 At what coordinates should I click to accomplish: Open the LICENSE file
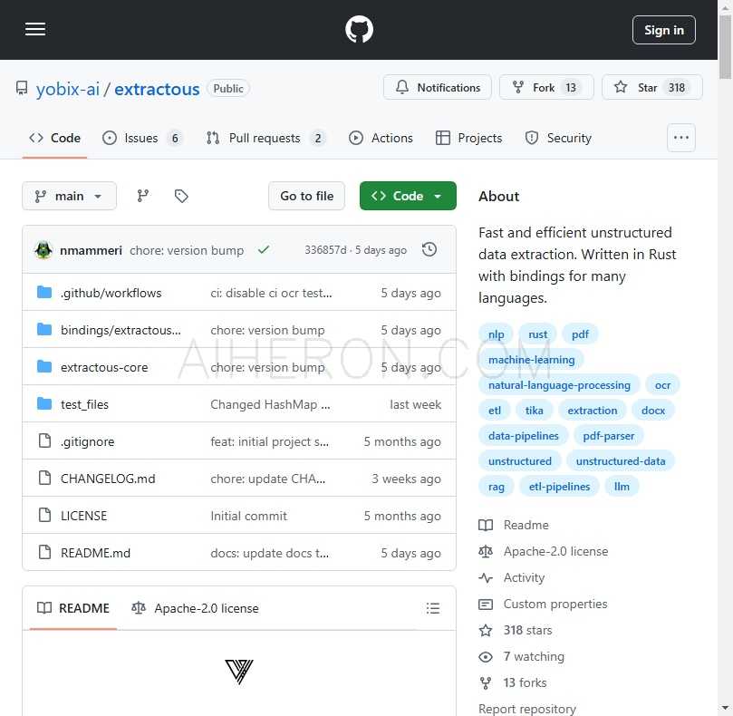pyautogui.click(x=83, y=516)
